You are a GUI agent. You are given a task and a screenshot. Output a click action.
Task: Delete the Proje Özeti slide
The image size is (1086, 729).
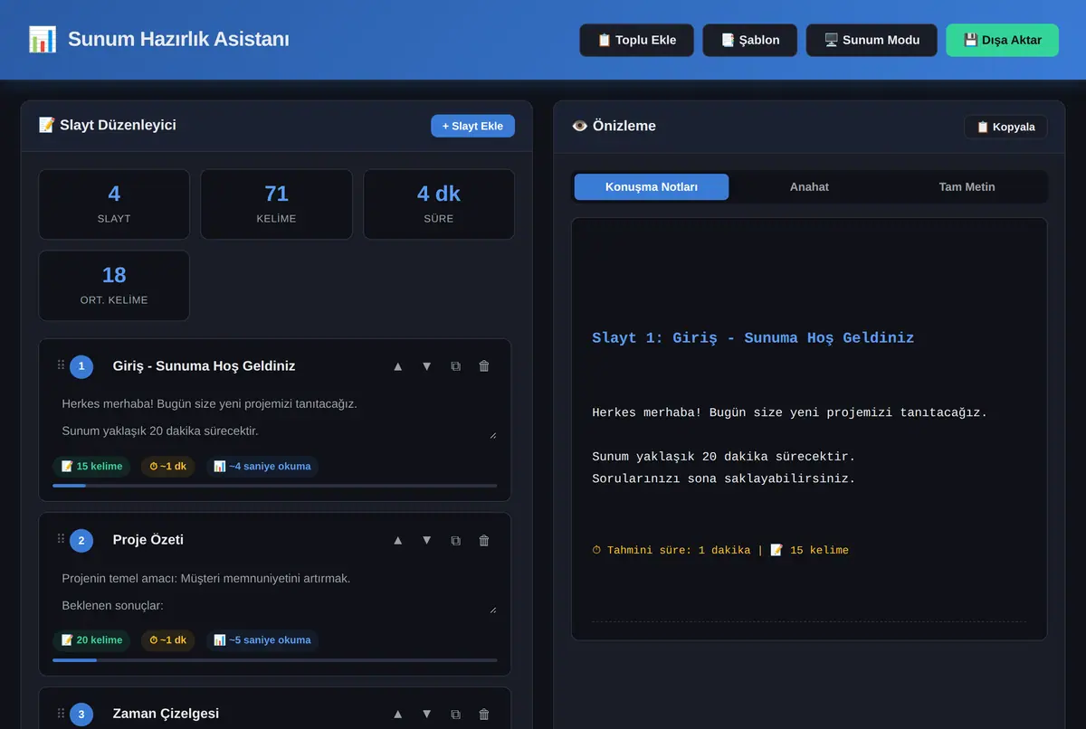point(484,540)
